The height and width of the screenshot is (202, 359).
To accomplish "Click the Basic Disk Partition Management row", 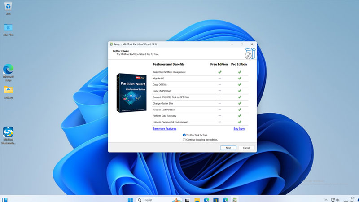I will point(200,72).
